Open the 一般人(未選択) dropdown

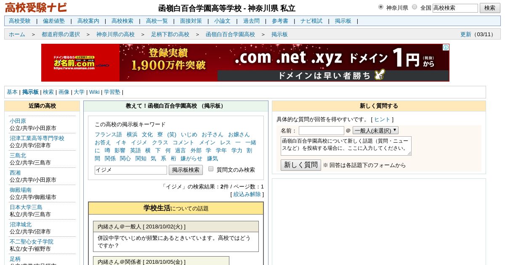375,130
